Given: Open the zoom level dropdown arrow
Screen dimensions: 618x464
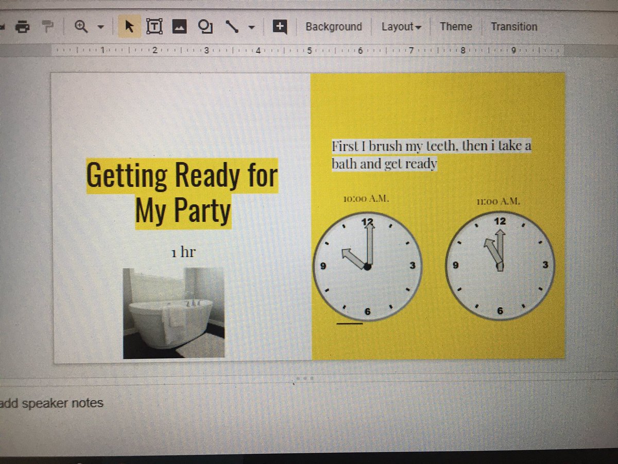Looking at the screenshot, I should coord(101,27).
